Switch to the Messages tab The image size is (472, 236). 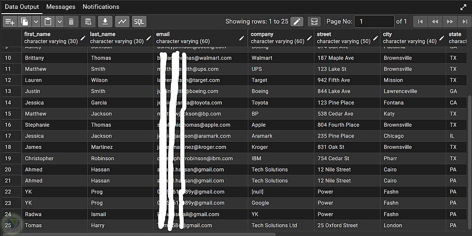pos(61,7)
